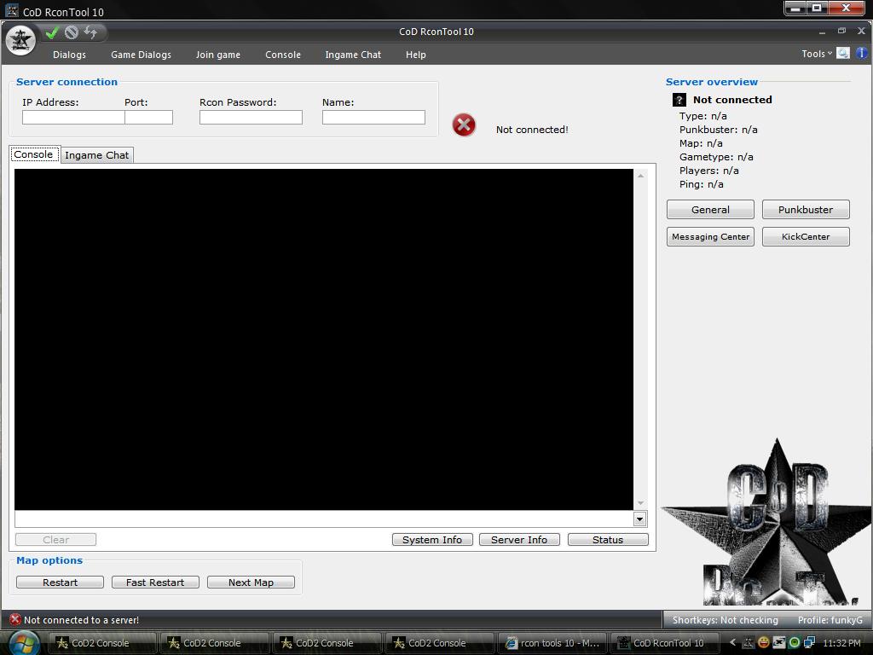Image resolution: width=873 pixels, height=655 pixels.
Task: Click the 'Shortkeys: Not checking' status text
Action: [x=725, y=620]
